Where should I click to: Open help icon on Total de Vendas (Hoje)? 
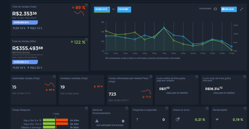86,5
